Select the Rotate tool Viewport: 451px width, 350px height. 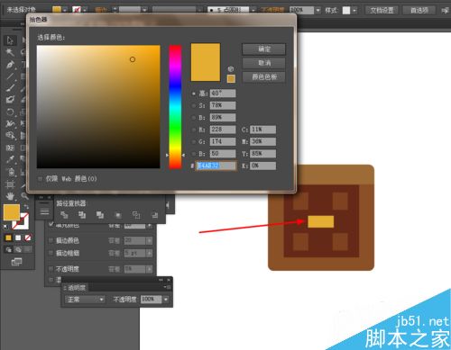[10, 112]
